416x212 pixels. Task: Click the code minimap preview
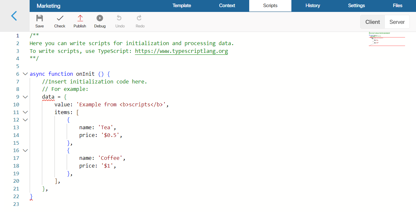[387, 39]
